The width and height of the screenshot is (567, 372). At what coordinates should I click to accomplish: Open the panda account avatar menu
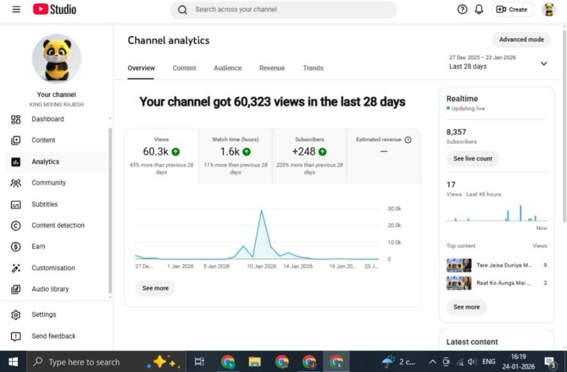tap(549, 9)
